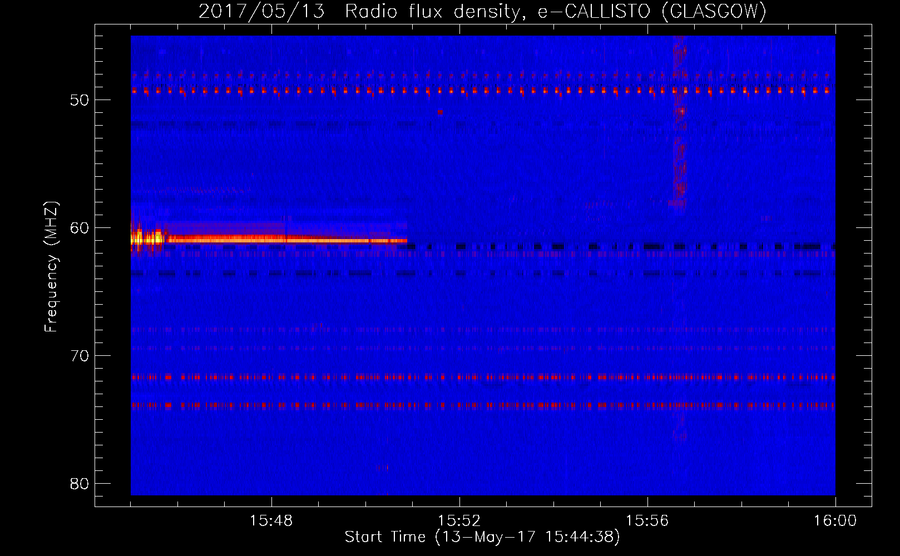Click the bright yellow burst near 61 MHz

point(147,239)
